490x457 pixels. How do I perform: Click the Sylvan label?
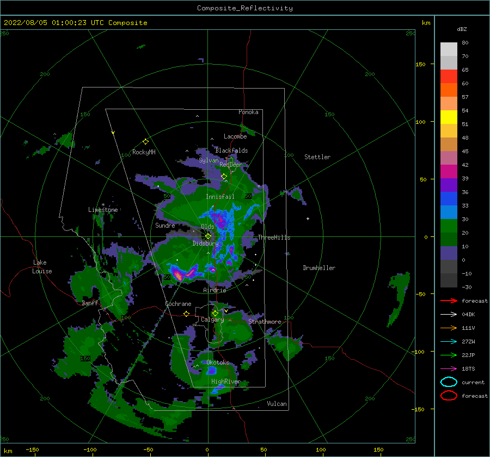click(209, 160)
